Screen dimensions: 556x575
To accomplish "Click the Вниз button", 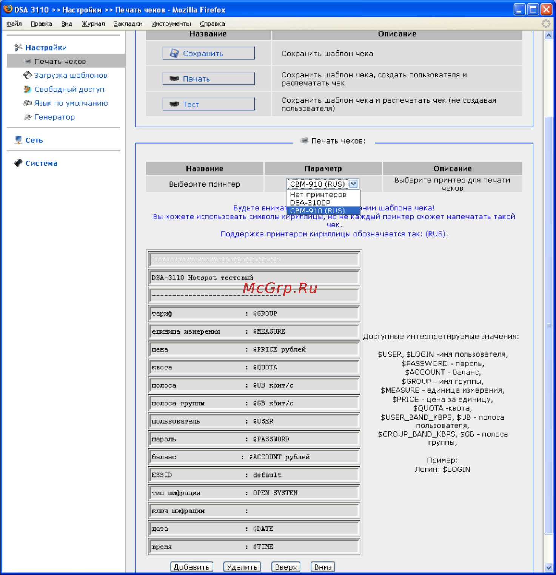I will click(323, 567).
